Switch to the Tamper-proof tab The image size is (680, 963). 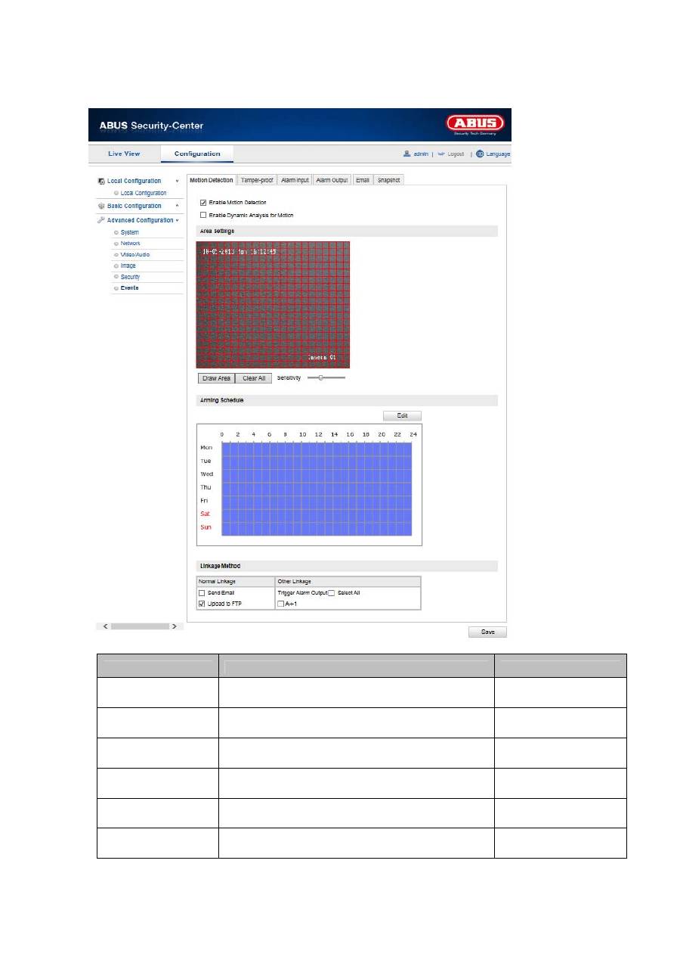[256, 180]
